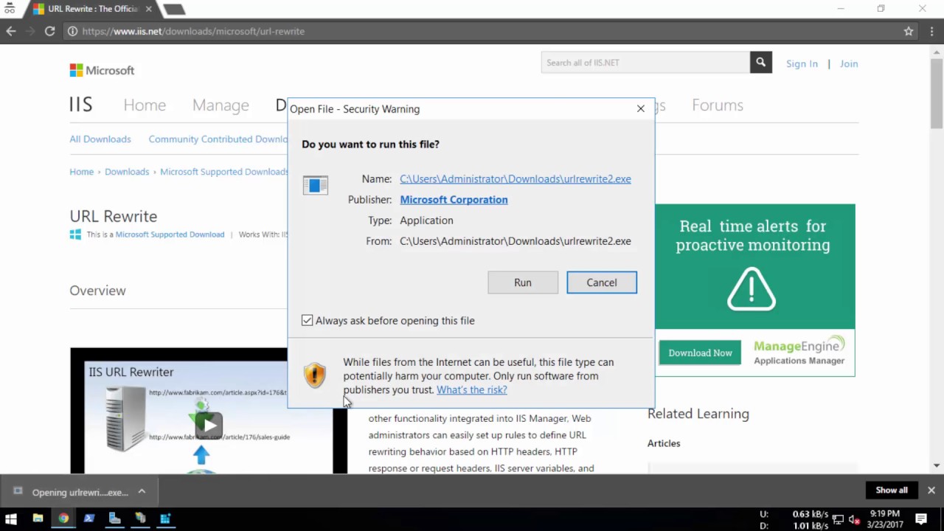This screenshot has height=531, width=944.
Task: Select the All Downloads sub-navigation link
Action: [100, 139]
